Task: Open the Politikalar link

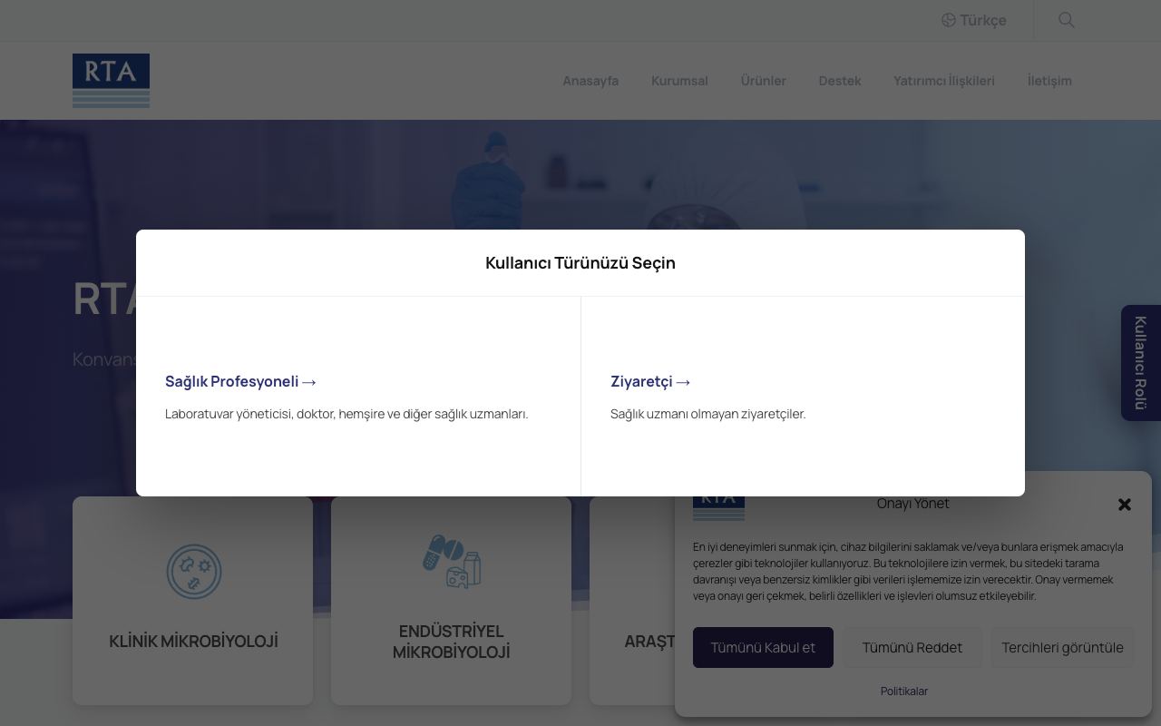Action: (x=904, y=691)
